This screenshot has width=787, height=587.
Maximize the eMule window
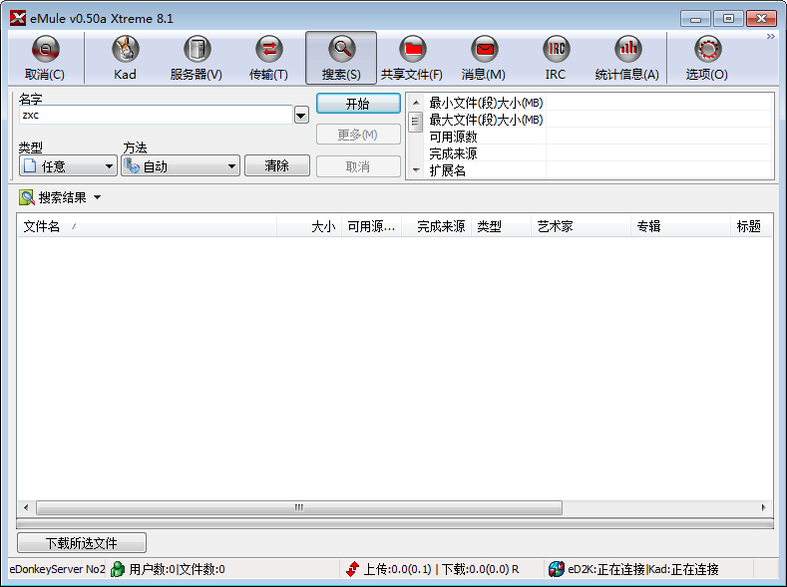click(x=728, y=19)
